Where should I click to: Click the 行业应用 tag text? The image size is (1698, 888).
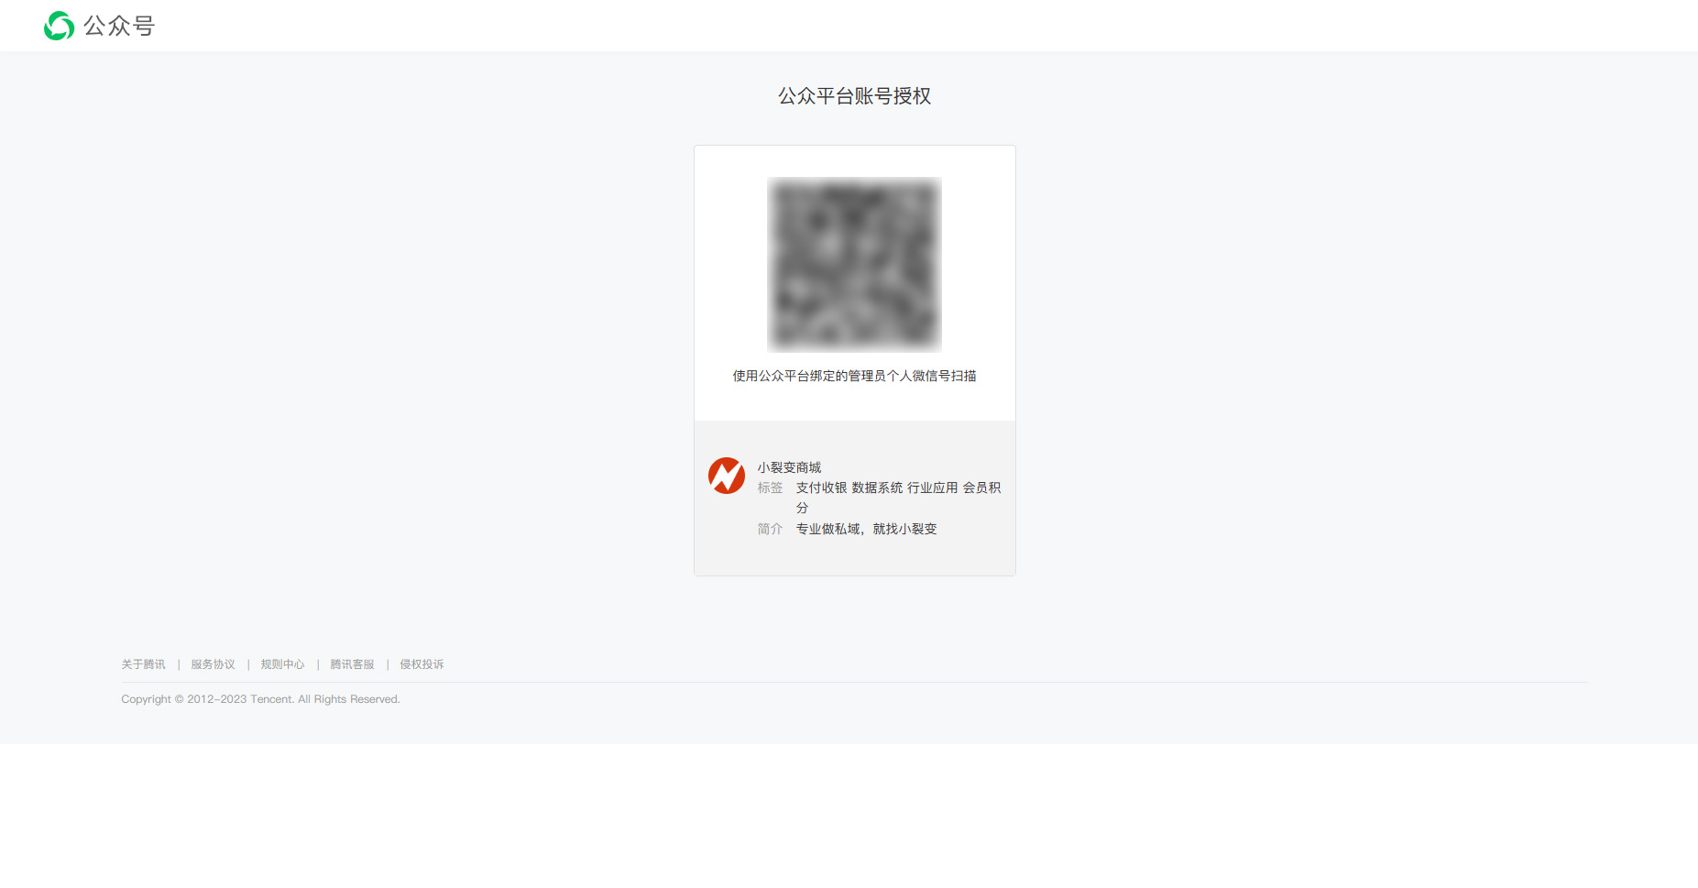[933, 488]
